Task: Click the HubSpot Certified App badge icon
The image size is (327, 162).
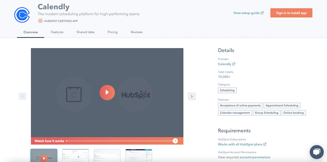Action: click(40, 21)
